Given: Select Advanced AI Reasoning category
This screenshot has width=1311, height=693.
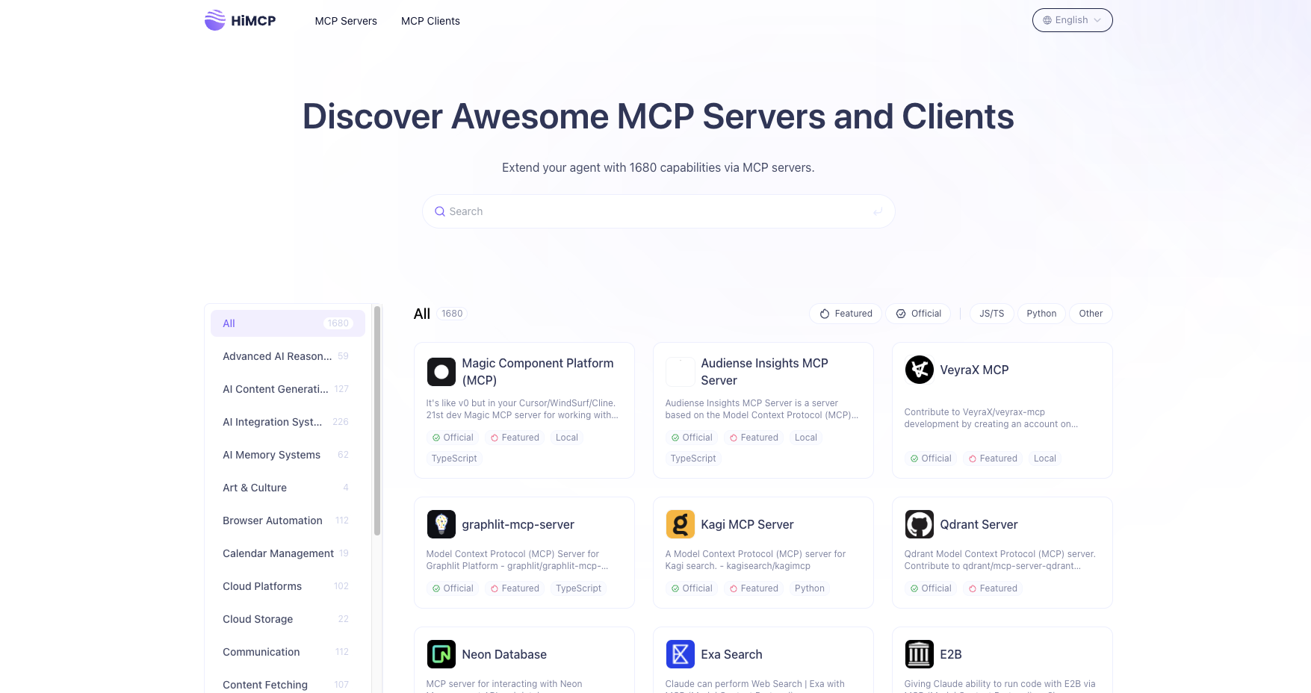Looking at the screenshot, I should click(288, 356).
